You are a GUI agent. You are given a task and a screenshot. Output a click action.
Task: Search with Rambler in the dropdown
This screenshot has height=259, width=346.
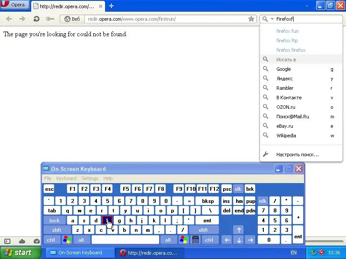coord(301,88)
